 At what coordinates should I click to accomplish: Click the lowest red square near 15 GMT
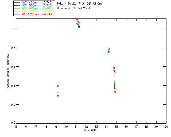click(x=115, y=92)
